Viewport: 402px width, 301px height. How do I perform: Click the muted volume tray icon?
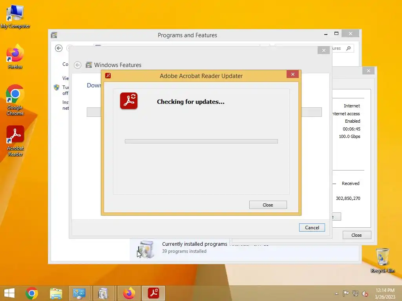[365, 294]
